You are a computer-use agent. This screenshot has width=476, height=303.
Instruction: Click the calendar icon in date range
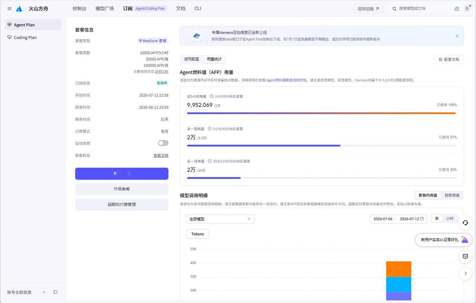pyautogui.click(x=422, y=219)
